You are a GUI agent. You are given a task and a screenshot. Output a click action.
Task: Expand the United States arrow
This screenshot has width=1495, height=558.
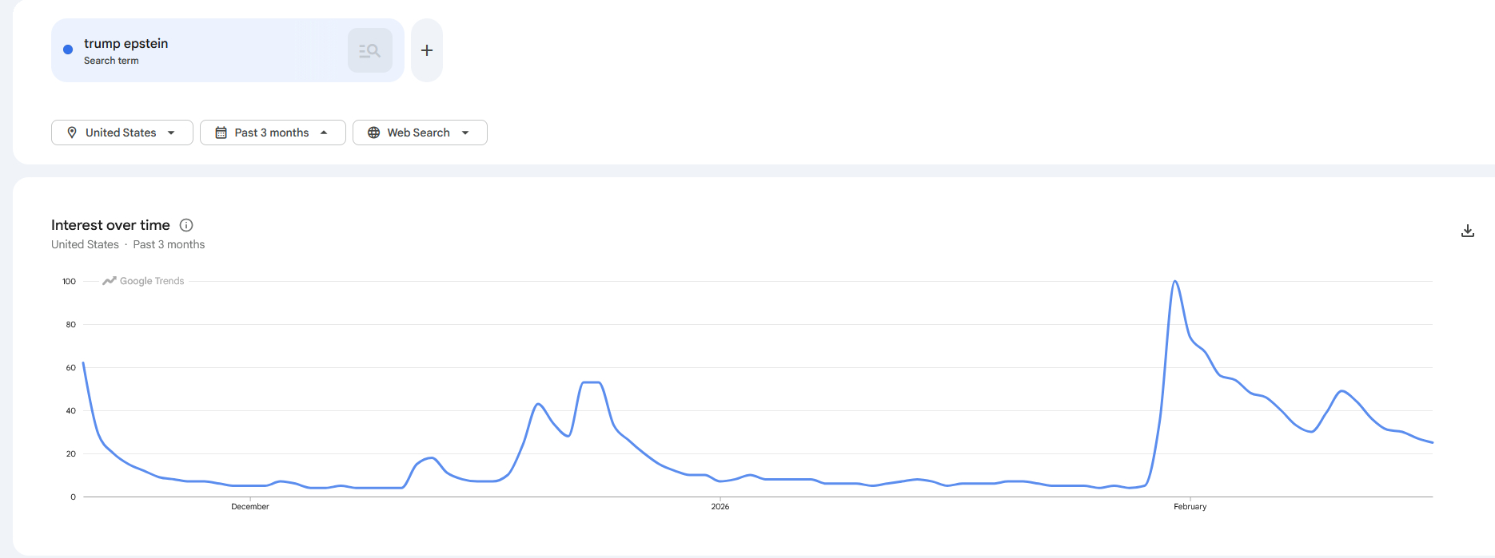click(171, 133)
